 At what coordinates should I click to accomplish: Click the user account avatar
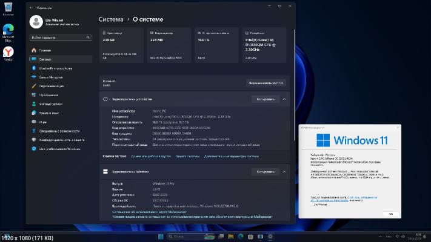[36, 22]
